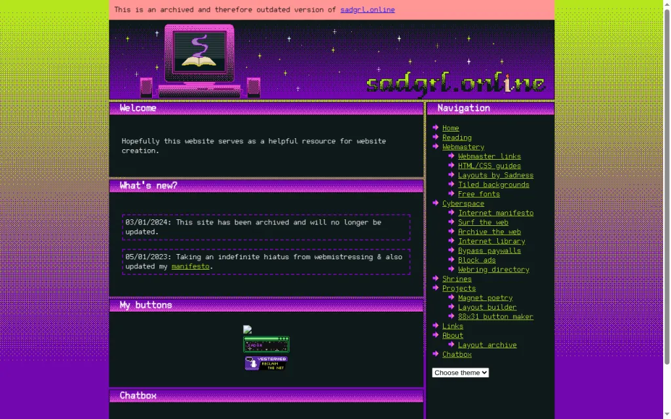Viewport: 671px width, 419px height.
Task: Go to the Links page
Action: (x=452, y=326)
